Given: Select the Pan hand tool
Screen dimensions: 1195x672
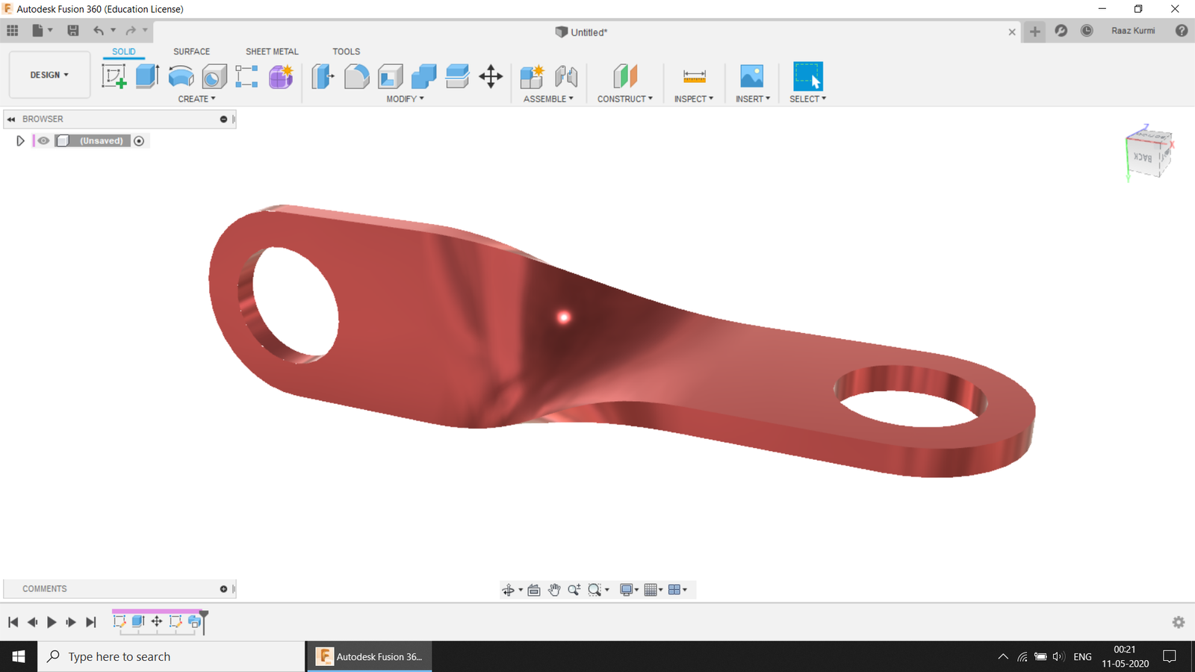Looking at the screenshot, I should (554, 590).
